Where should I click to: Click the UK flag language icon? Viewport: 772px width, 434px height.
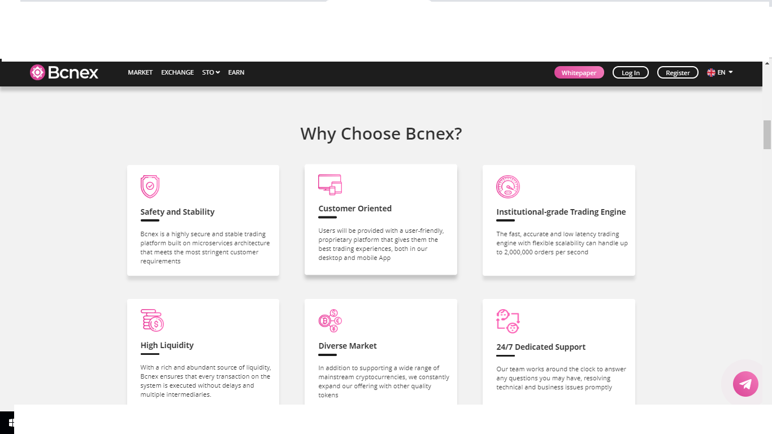(x=711, y=72)
